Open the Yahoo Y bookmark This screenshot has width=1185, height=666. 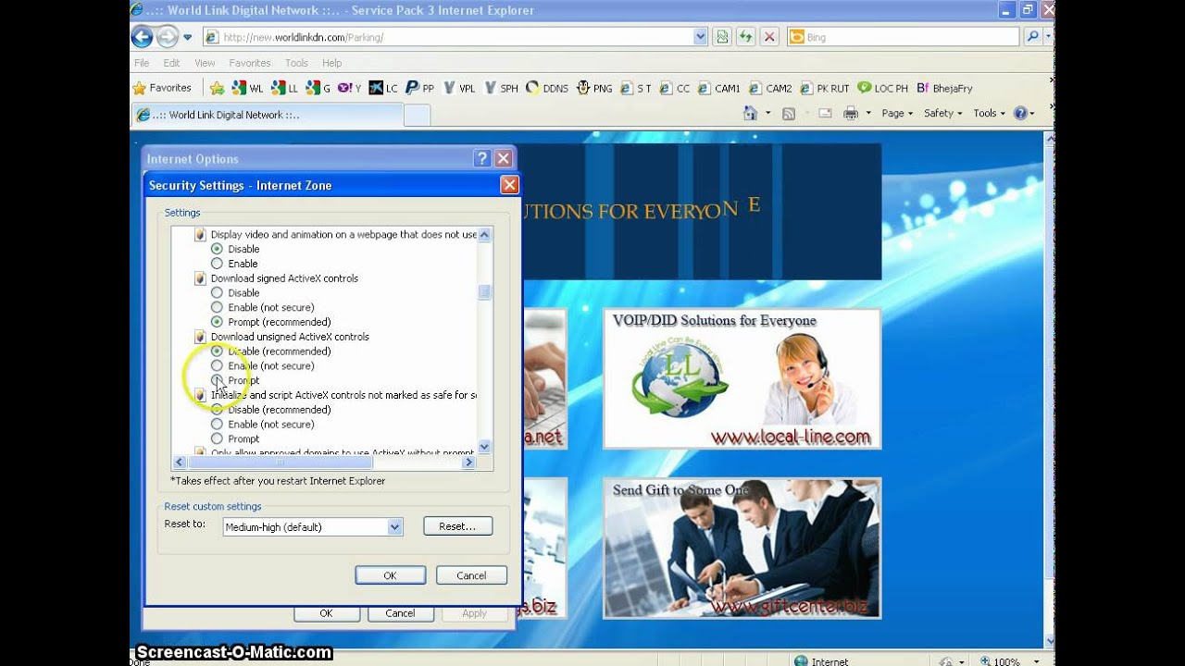(x=350, y=89)
